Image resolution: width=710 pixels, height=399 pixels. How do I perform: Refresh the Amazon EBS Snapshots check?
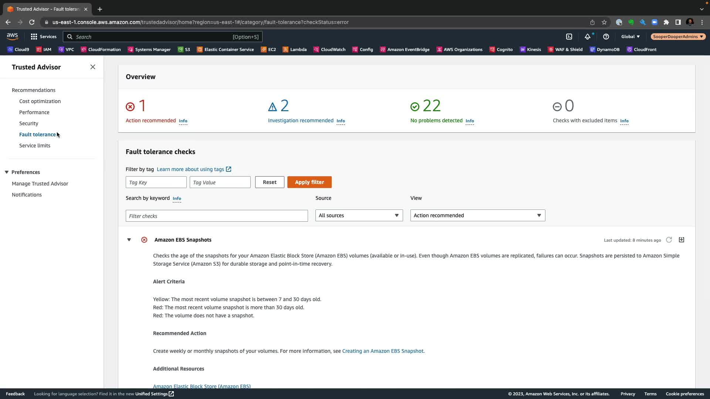669,240
